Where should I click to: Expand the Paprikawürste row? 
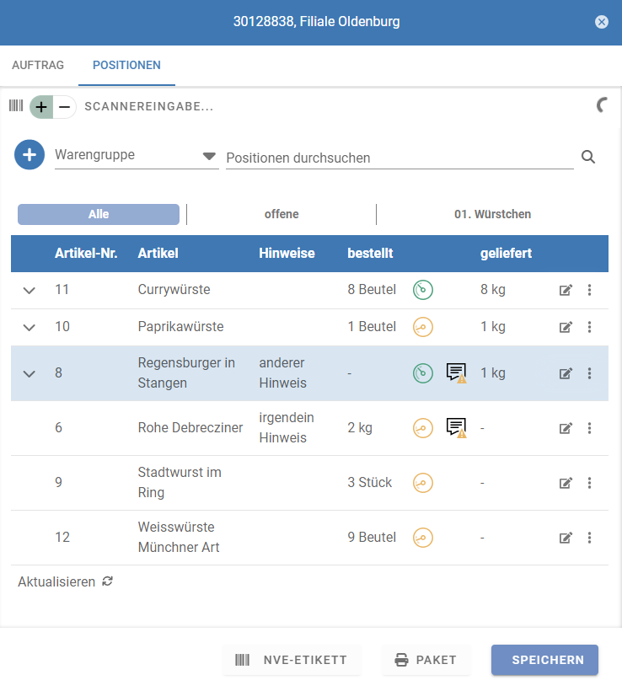click(29, 328)
